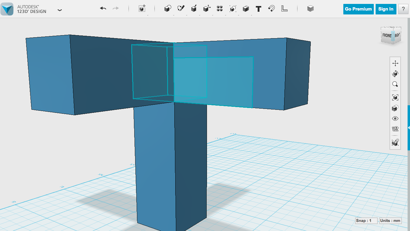The image size is (410, 231).
Task: Open the Snap : 1 setting
Action: click(366, 221)
